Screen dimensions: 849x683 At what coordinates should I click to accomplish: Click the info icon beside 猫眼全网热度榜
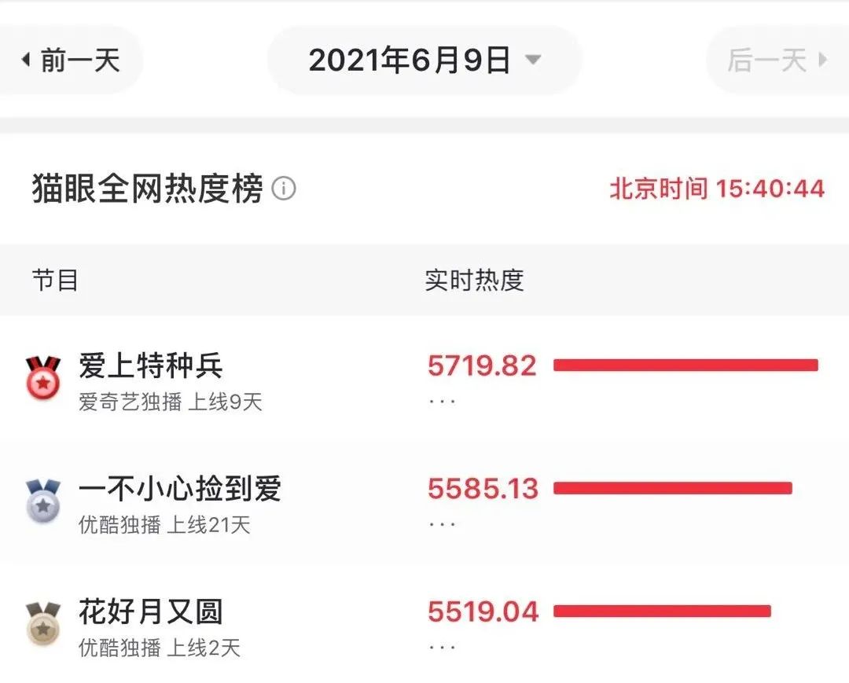284,189
